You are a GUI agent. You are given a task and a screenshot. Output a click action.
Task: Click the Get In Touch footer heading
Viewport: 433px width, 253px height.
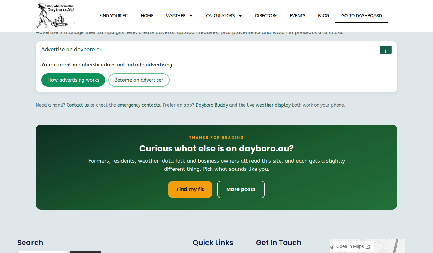(279, 243)
